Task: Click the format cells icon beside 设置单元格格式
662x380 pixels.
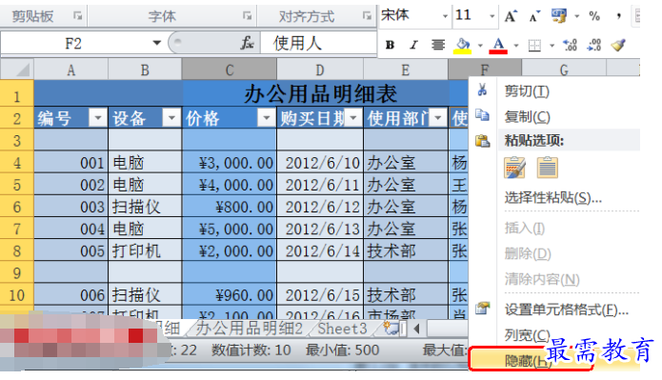Action: tap(482, 309)
